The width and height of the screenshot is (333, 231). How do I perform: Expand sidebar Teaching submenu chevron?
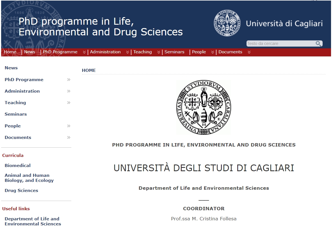(x=69, y=102)
